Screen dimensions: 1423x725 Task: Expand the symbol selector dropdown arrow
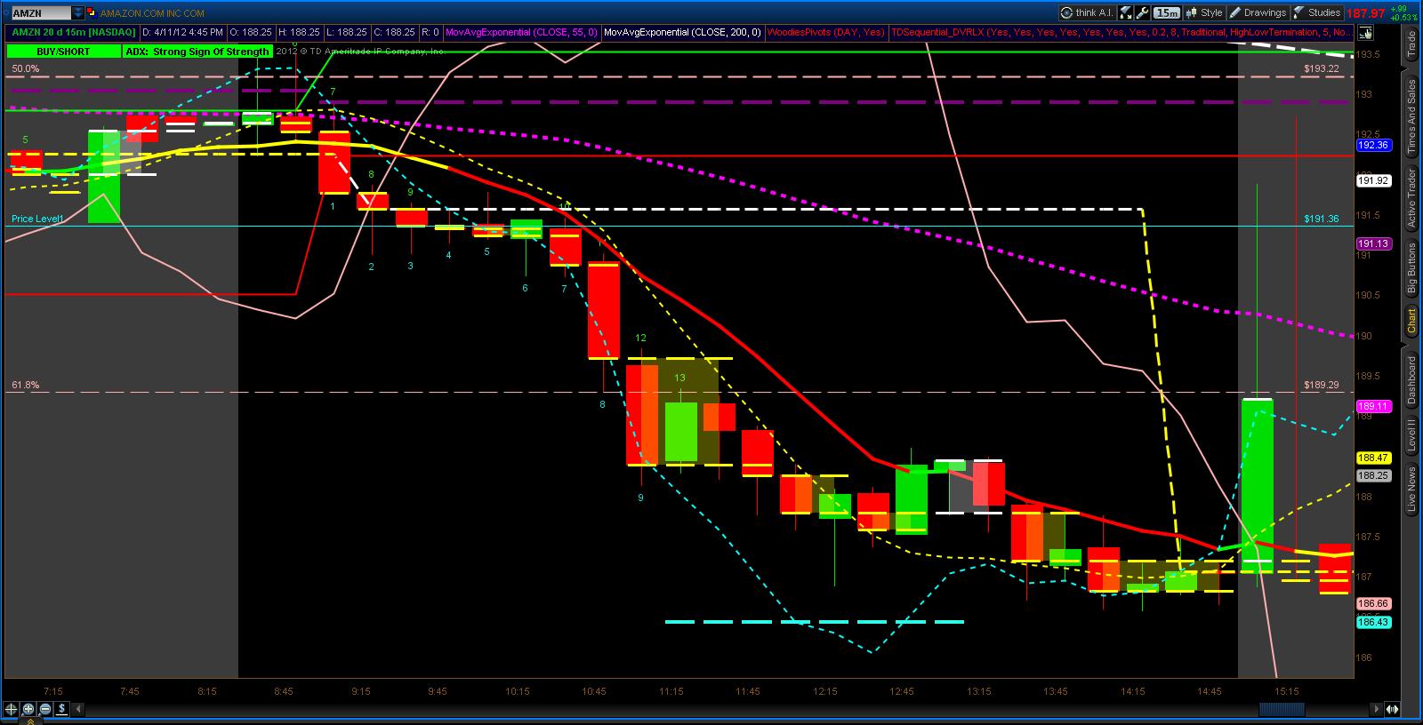[78, 13]
